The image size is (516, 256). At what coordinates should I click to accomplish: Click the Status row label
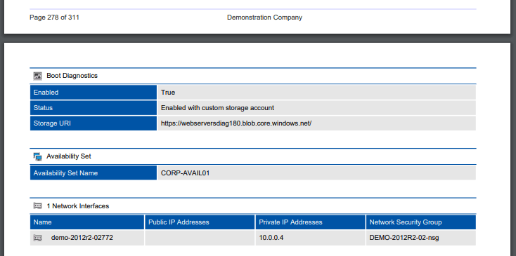click(x=93, y=107)
